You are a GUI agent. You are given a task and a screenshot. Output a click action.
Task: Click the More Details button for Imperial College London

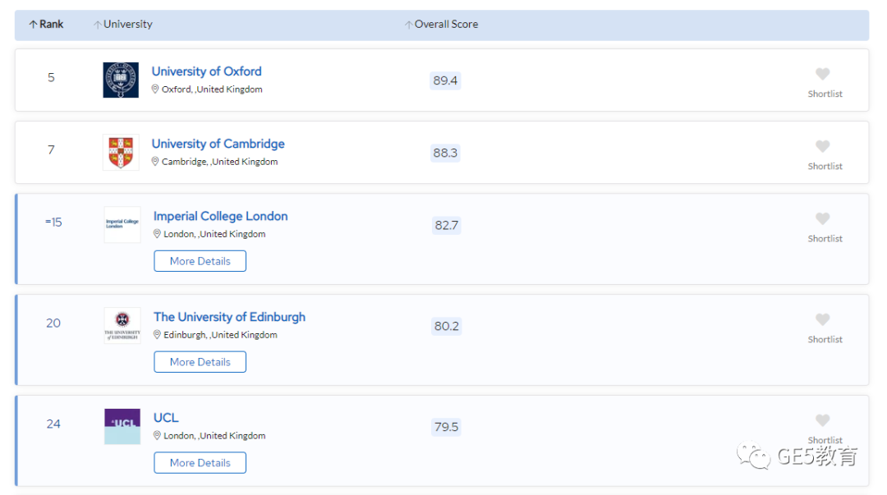pyautogui.click(x=200, y=261)
